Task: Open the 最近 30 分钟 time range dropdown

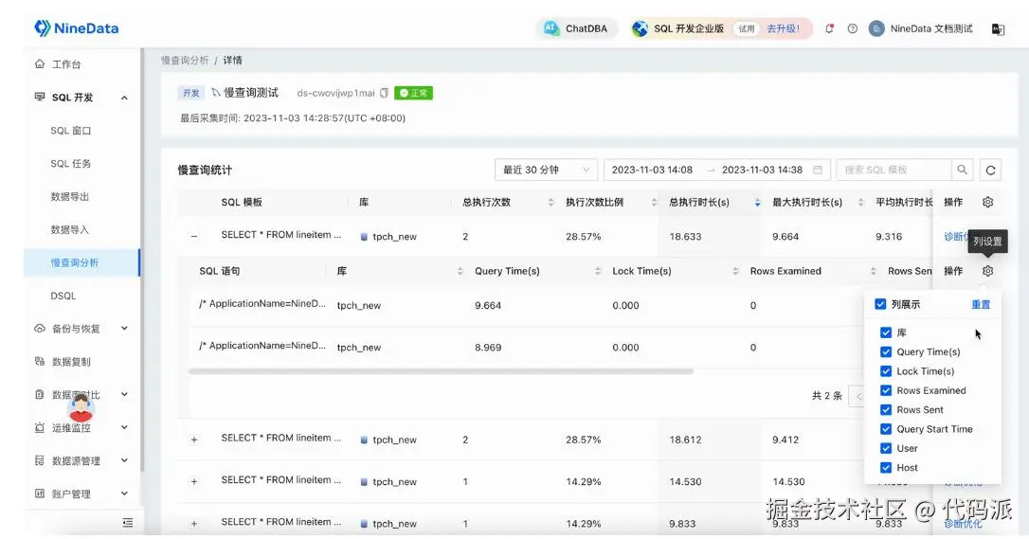Action: [546, 170]
